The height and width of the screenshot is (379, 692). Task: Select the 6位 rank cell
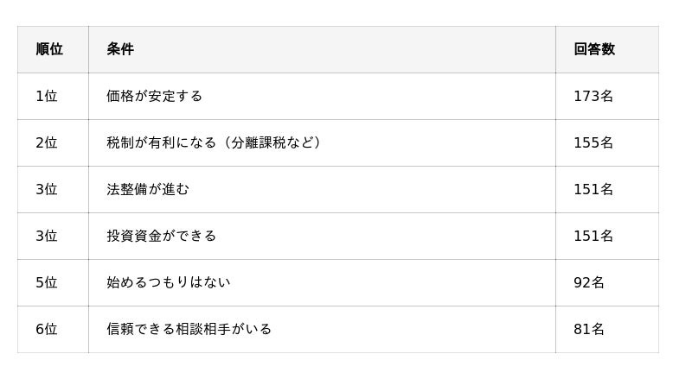click(x=47, y=329)
